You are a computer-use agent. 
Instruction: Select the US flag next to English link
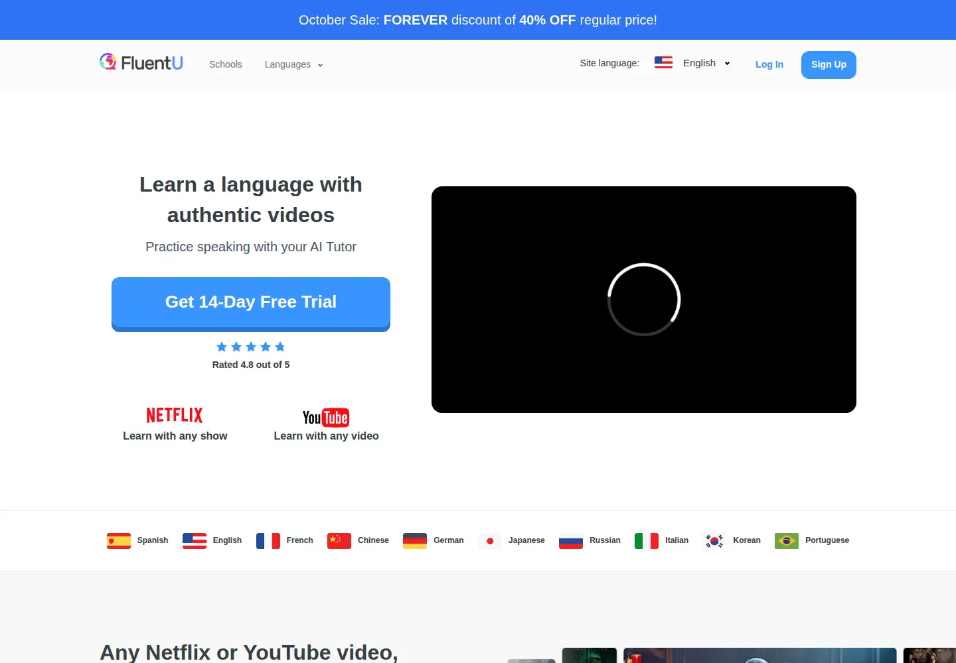(x=195, y=541)
